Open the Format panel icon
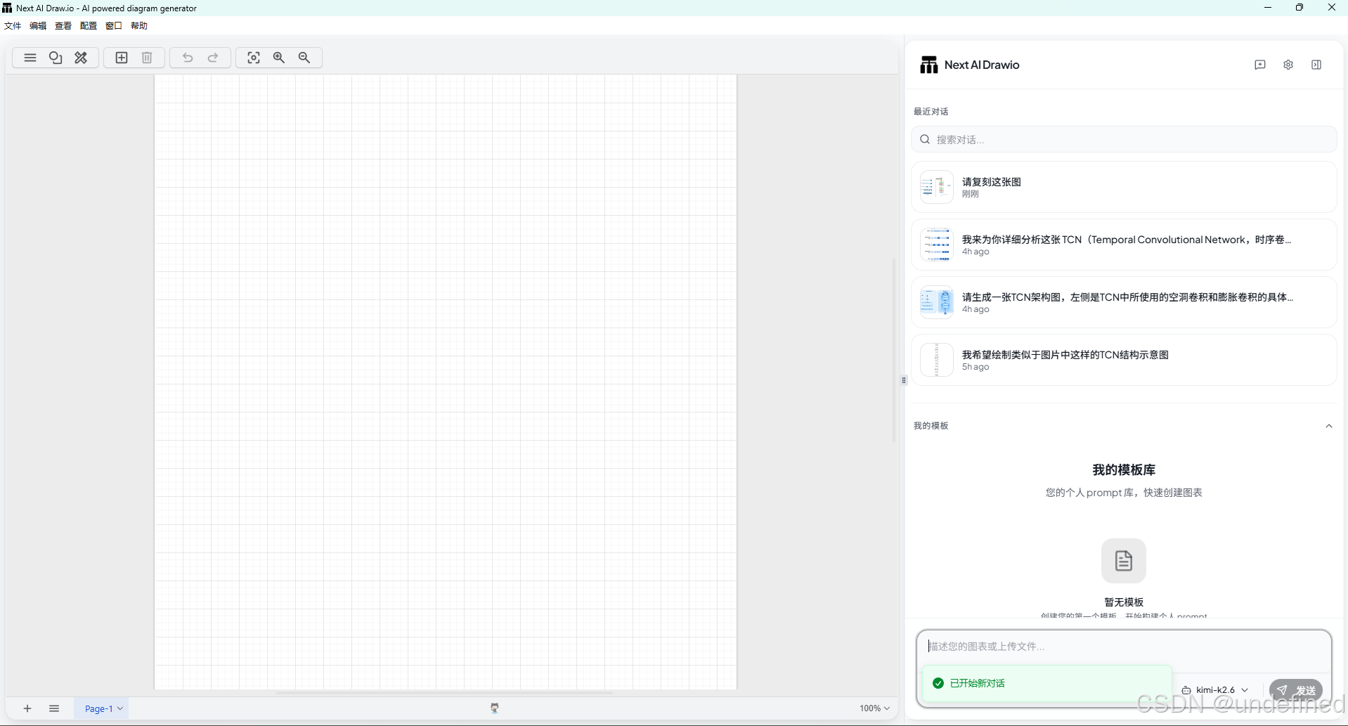Viewport: 1348px width, 726px height. pyautogui.click(x=81, y=58)
